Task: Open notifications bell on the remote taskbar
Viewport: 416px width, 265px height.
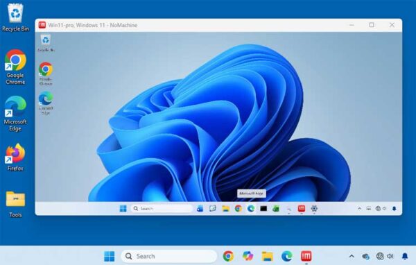Action: (395, 209)
